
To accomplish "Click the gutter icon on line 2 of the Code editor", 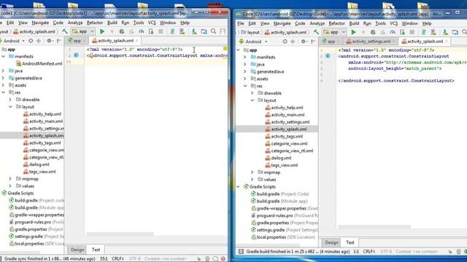I will (328, 55).
